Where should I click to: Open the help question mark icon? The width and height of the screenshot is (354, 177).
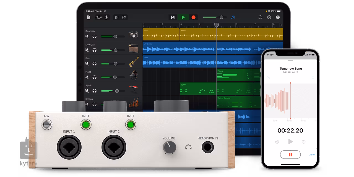click(278, 17)
